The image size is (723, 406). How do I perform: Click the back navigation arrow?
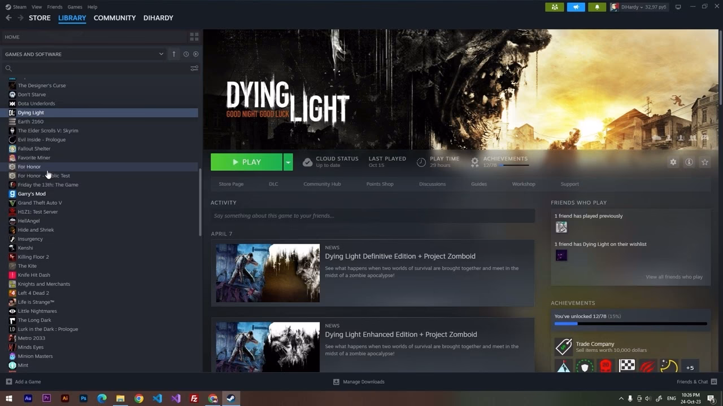(8, 18)
